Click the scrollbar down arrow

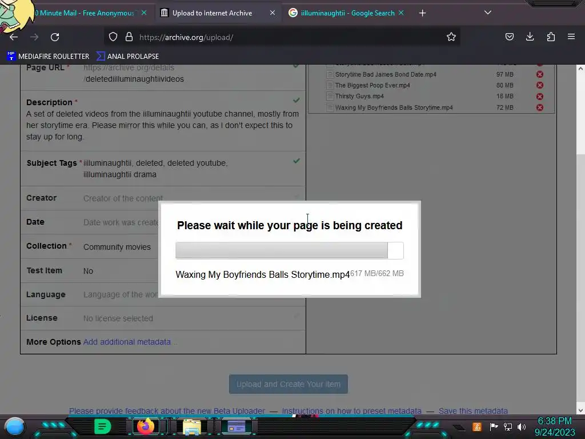(580, 410)
